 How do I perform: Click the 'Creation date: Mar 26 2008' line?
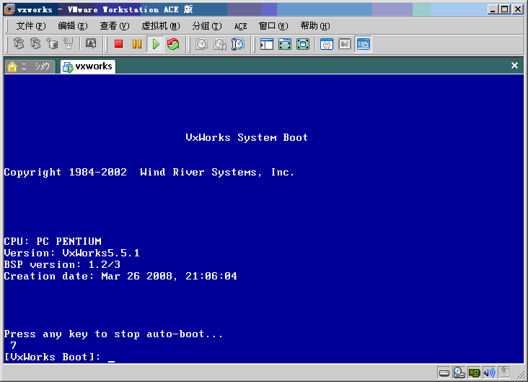pos(120,276)
